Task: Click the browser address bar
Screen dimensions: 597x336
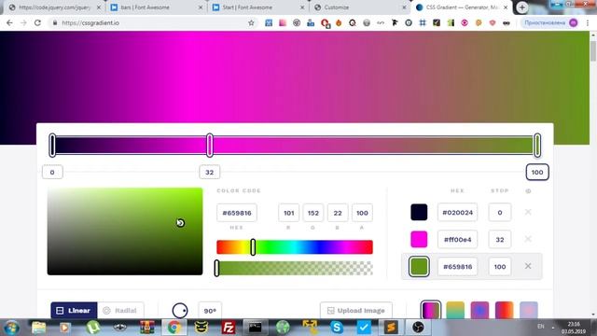Action: [x=152, y=22]
